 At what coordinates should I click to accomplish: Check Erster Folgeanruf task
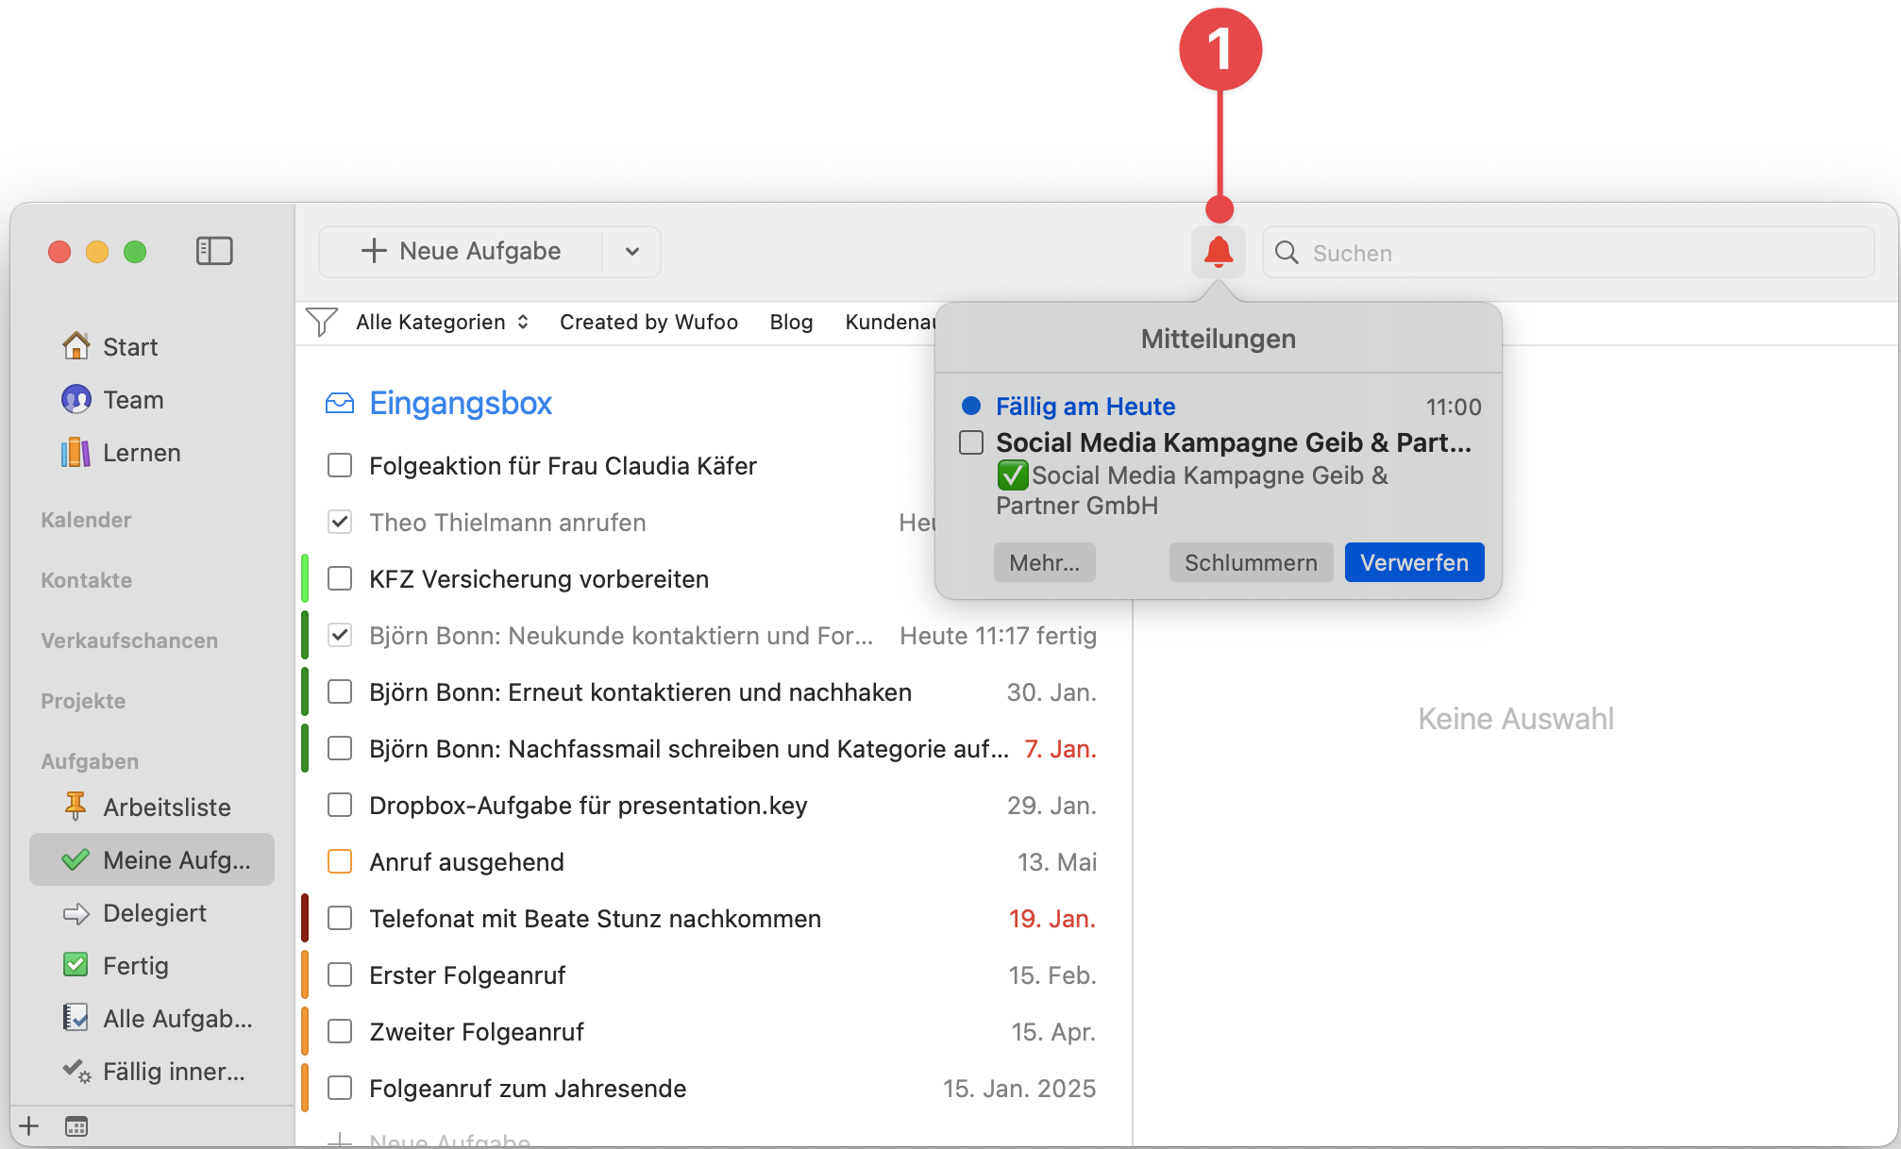[x=340, y=974]
